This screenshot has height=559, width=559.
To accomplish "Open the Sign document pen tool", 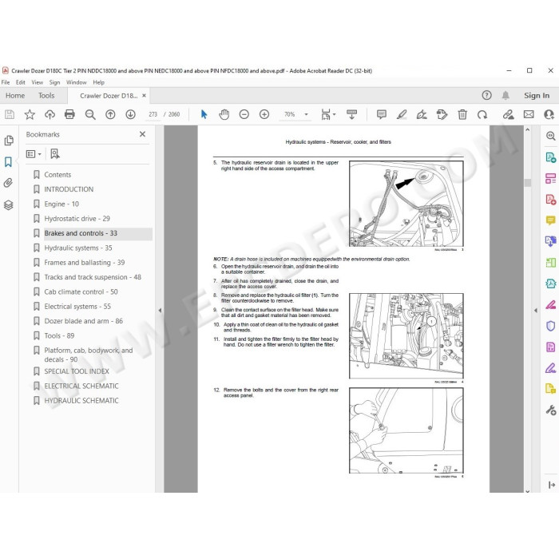I will click(422, 114).
